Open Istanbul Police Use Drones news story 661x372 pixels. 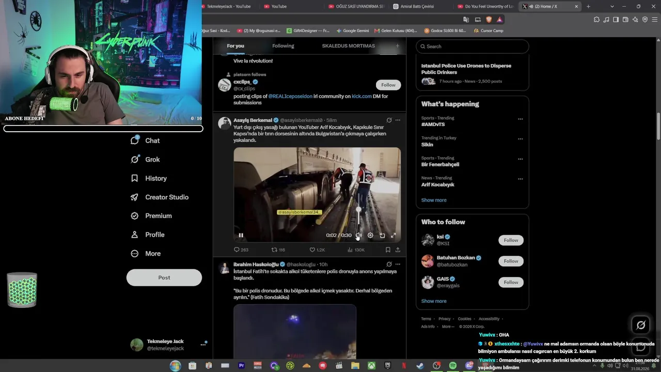pos(472,72)
